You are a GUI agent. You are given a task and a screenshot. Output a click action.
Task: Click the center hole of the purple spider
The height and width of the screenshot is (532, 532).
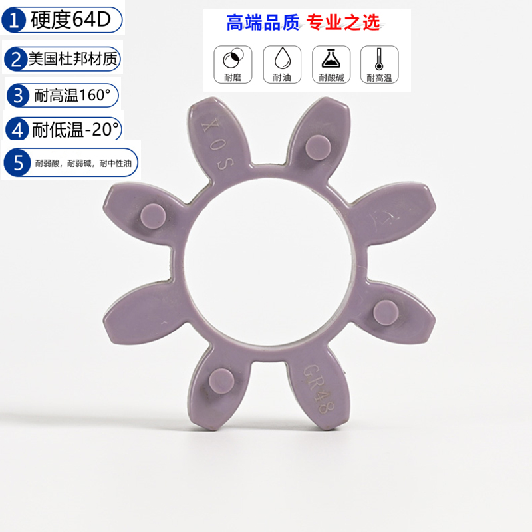(268, 261)
